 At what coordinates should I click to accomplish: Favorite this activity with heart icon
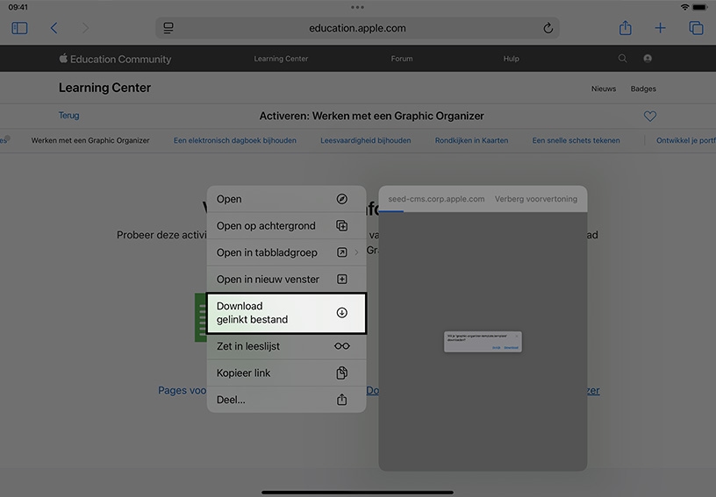pos(650,117)
